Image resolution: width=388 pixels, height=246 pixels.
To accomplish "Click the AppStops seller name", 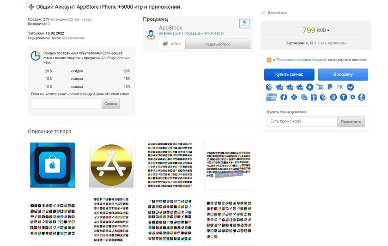I will 170,27.
